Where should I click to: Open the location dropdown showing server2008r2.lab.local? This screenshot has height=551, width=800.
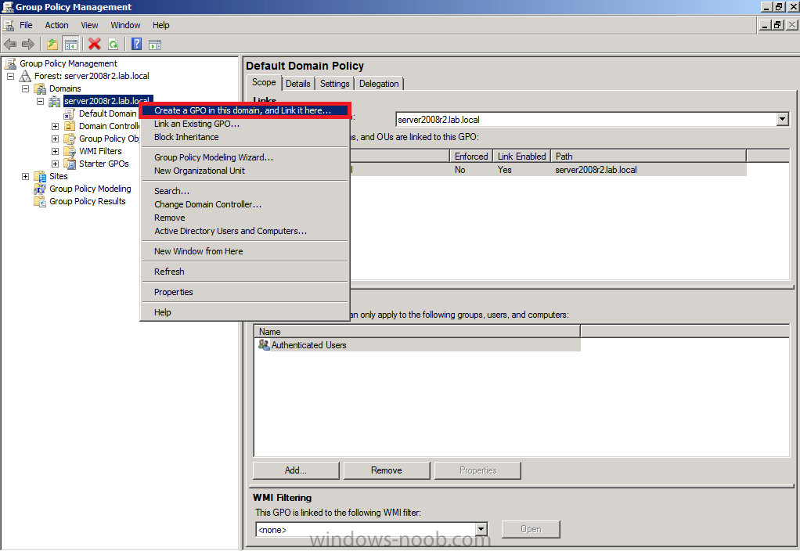click(783, 120)
